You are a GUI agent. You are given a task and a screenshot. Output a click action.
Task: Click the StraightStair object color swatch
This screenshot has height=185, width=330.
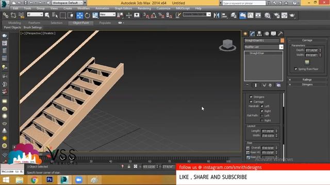point(282,40)
